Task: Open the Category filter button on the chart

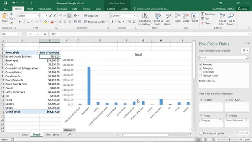Action: (69, 130)
